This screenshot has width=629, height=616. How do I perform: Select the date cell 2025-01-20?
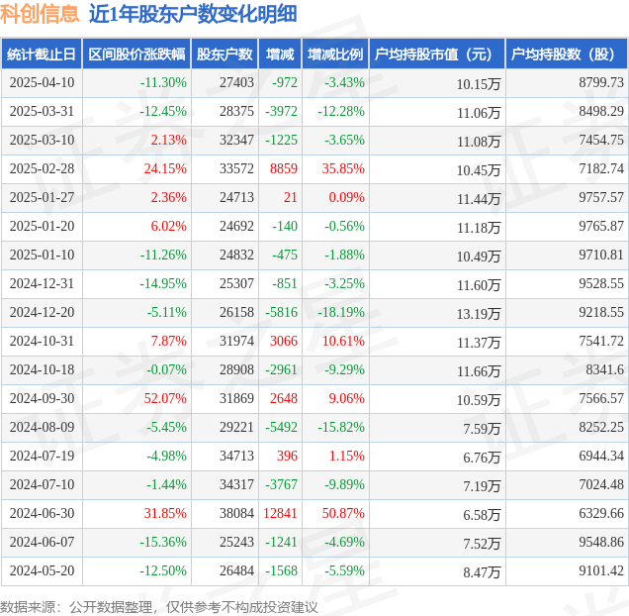click(x=43, y=226)
